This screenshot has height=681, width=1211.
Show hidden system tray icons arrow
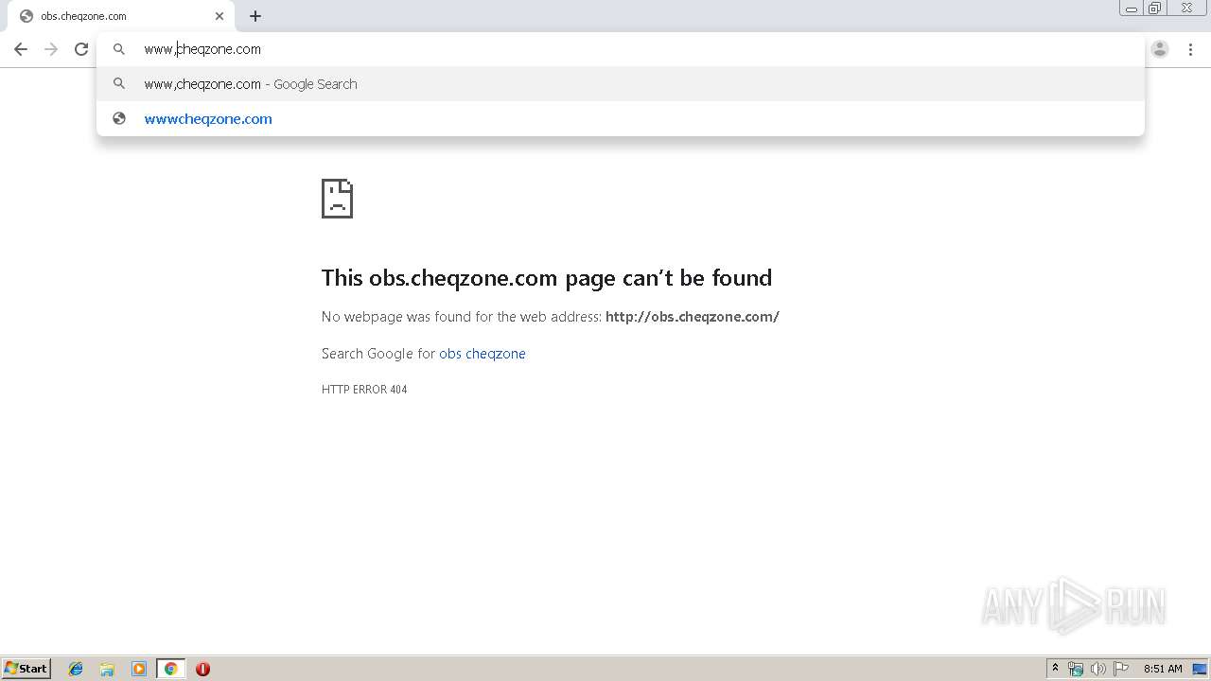1055,669
